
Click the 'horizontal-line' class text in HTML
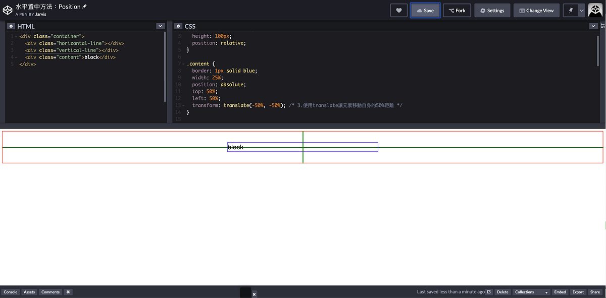(81, 43)
